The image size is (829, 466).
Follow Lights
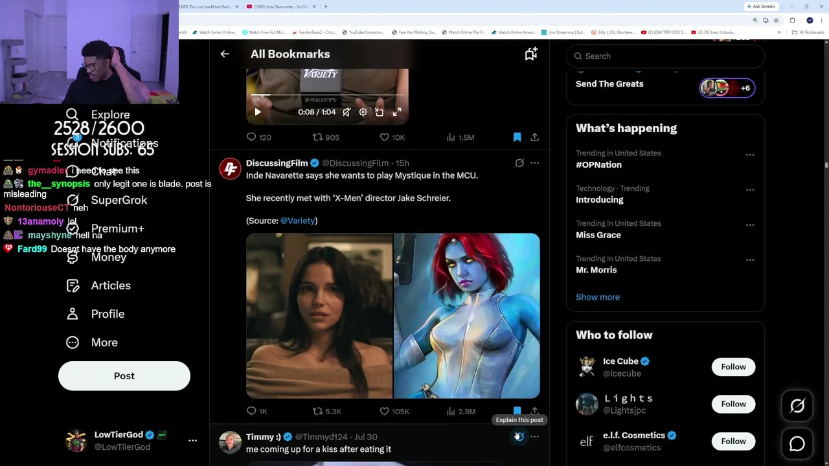(734, 404)
